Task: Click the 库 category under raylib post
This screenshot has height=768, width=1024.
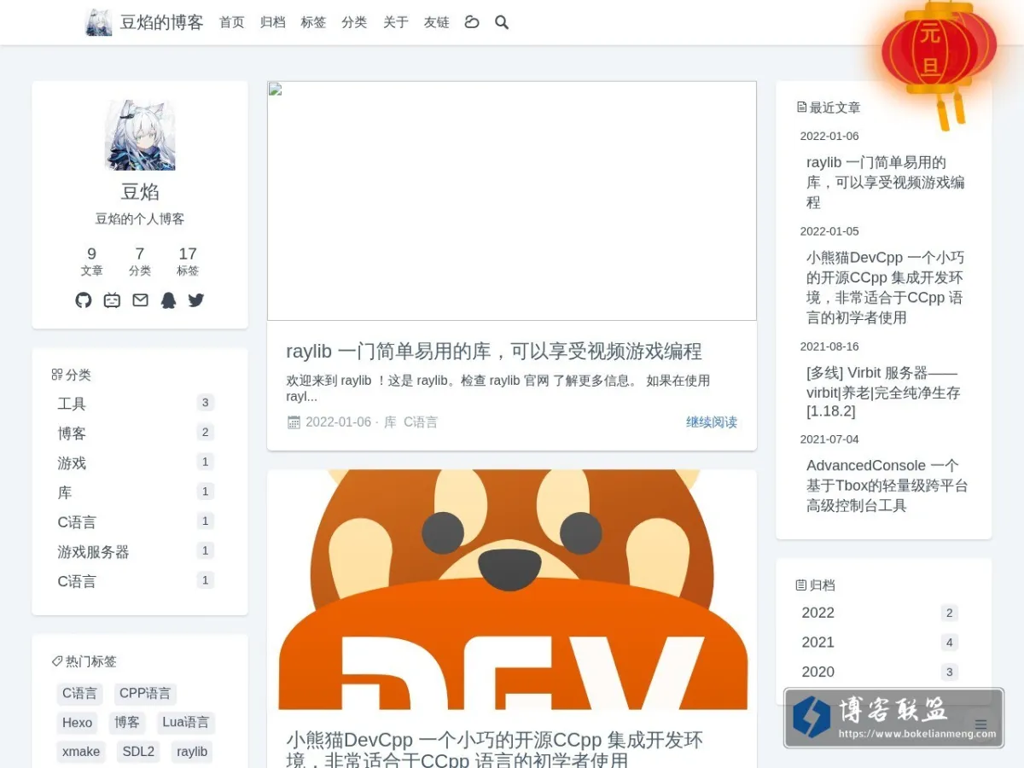Action: 390,422
